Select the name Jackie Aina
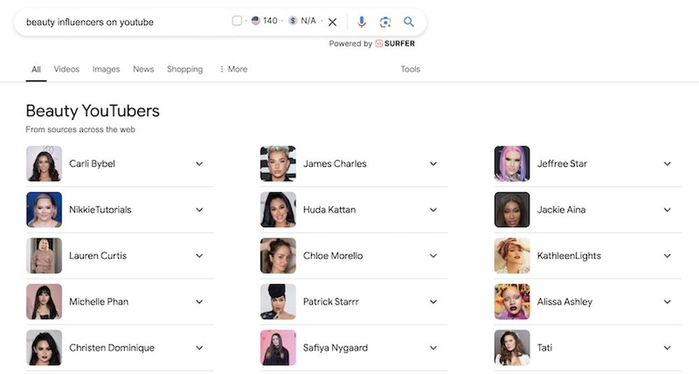The width and height of the screenshot is (699, 374). [561, 210]
